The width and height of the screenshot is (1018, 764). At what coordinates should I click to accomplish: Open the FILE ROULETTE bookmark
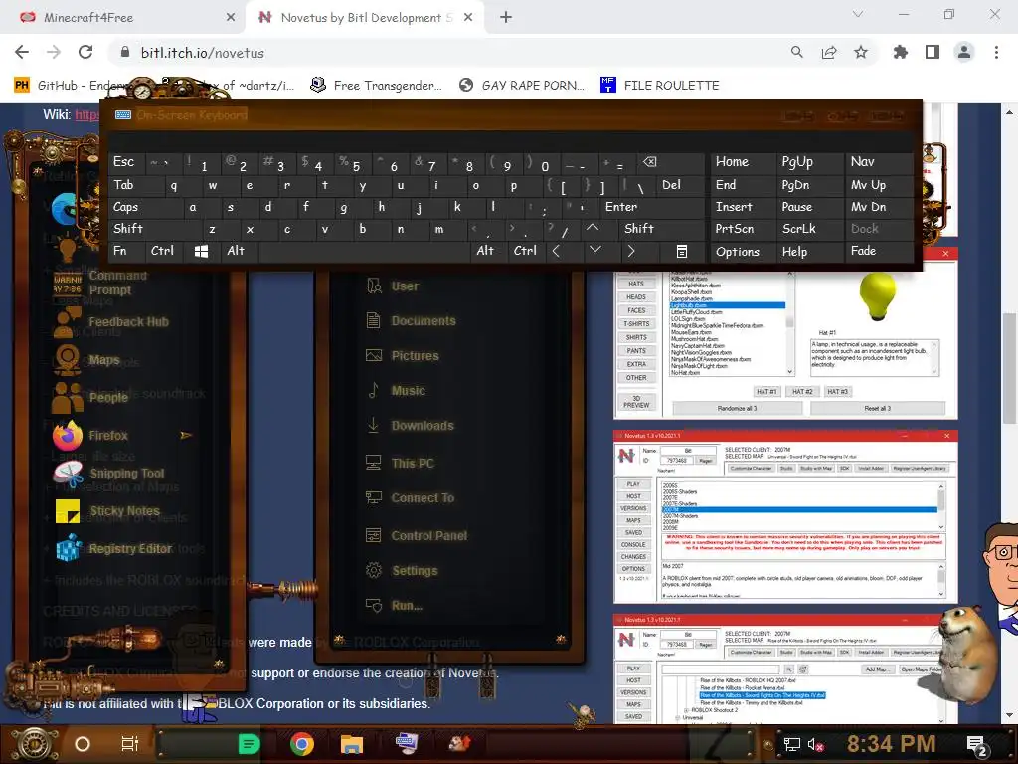pyautogui.click(x=660, y=86)
